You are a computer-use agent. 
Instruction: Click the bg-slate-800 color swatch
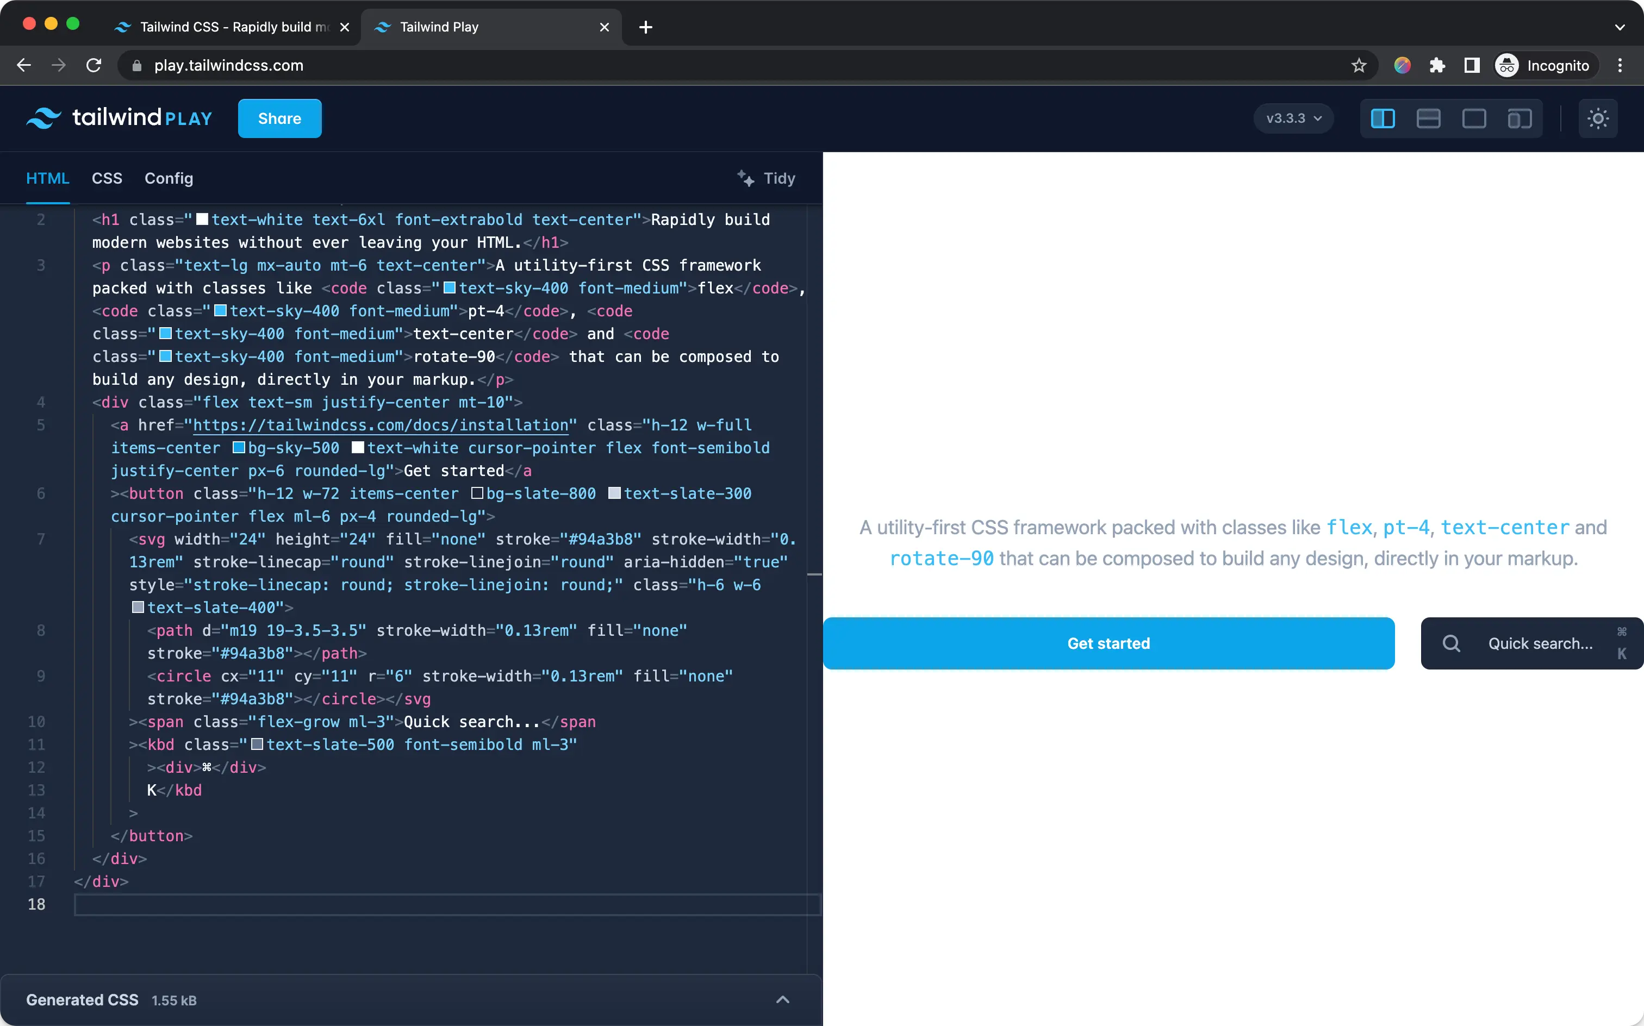[x=477, y=493]
